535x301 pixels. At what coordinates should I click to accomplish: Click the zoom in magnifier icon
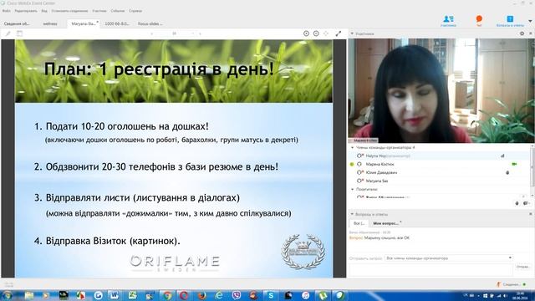(x=306, y=33)
